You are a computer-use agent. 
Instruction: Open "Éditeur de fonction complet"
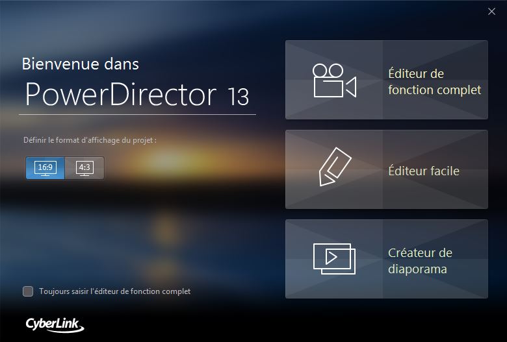pos(387,80)
